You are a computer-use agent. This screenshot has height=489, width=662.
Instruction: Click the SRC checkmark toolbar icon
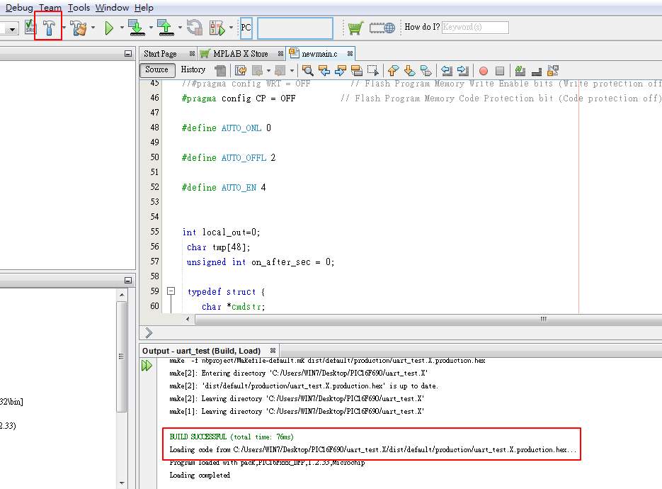point(30,28)
